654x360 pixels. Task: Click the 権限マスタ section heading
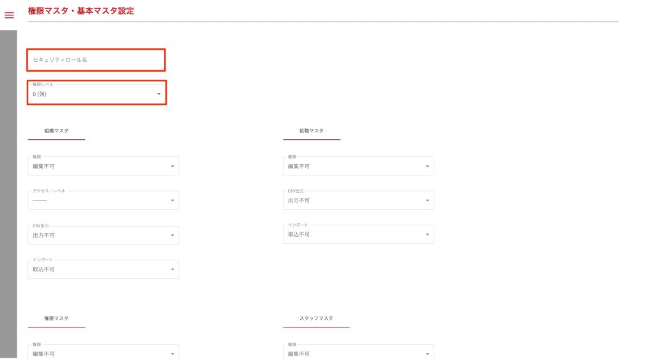pyautogui.click(x=56, y=318)
